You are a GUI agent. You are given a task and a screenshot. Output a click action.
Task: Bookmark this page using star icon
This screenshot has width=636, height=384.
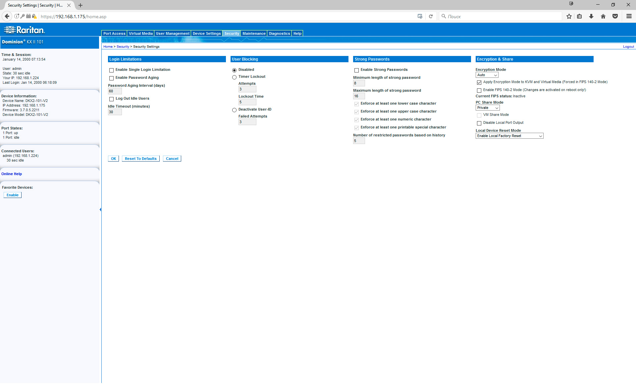click(569, 16)
